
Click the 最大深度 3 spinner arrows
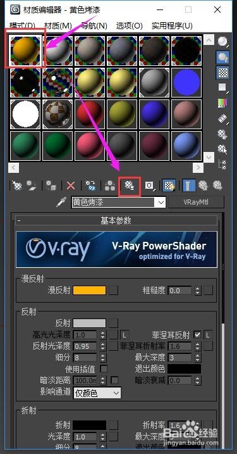pyautogui.click(x=198, y=358)
